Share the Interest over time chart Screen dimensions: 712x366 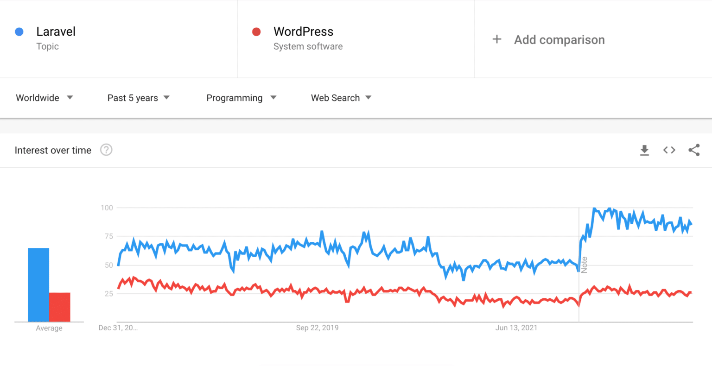(694, 150)
